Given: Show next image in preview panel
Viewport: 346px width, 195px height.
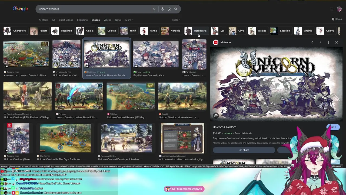Looking at the screenshot, I should click(x=320, y=42).
